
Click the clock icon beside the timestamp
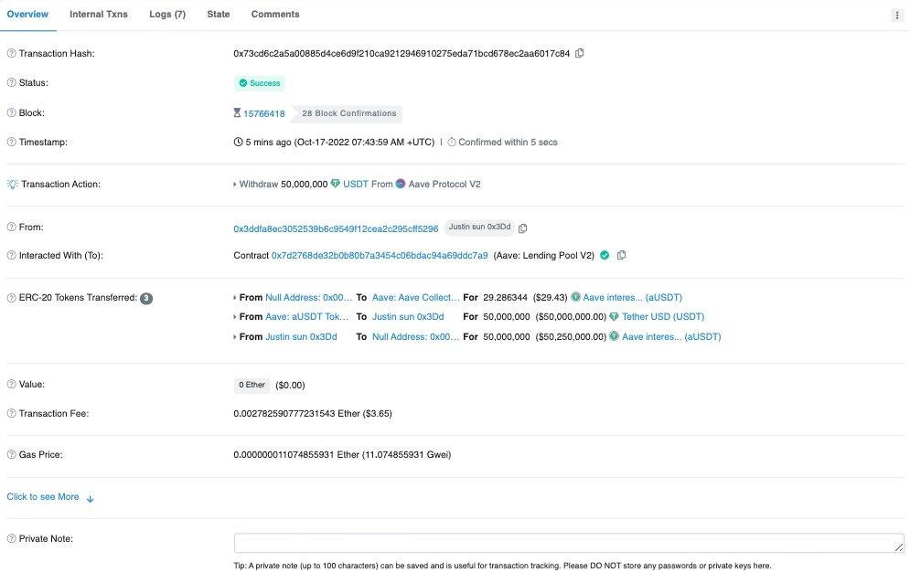[238, 142]
